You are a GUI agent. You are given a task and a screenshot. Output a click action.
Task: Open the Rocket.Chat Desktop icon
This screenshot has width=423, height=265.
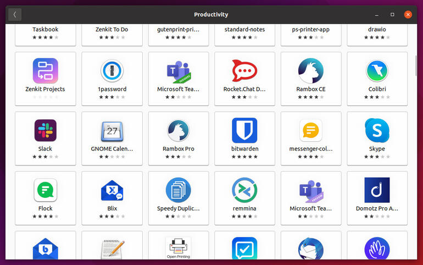pyautogui.click(x=244, y=71)
